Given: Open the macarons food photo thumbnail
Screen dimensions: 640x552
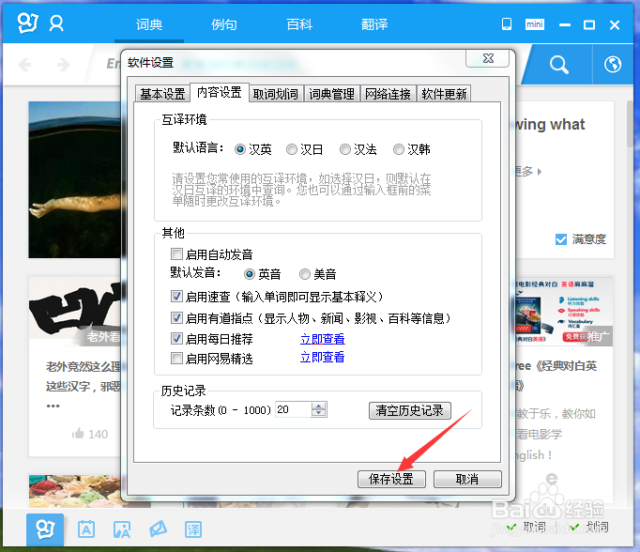Looking at the screenshot, I should (75, 491).
